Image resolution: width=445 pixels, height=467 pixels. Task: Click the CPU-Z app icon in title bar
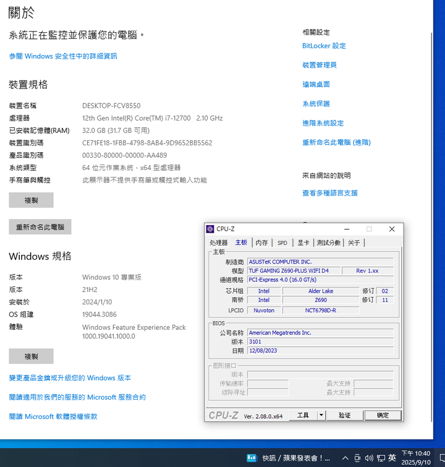pyautogui.click(x=210, y=229)
